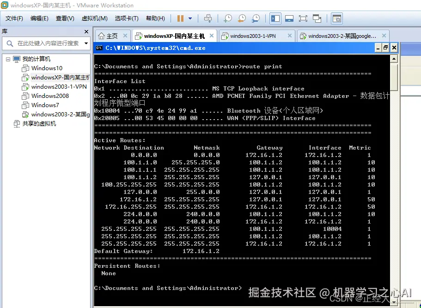Click the cmd scrollbar up arrow
Image resolution: width=421 pixels, height=308 pixels.
(394, 59)
